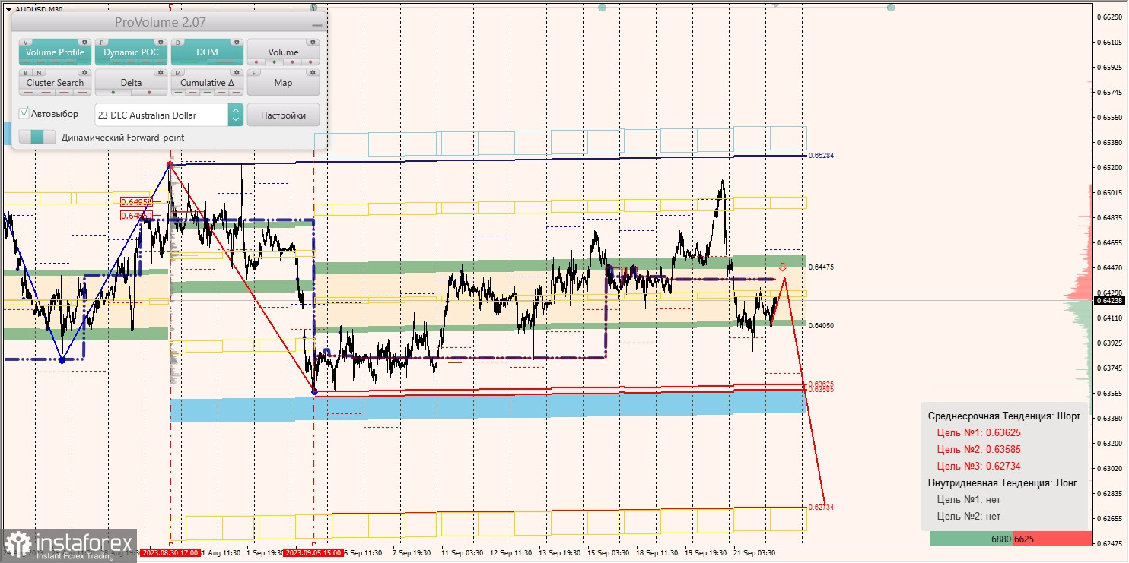Viewport: 1129px width, 563px height.
Task: Click the V hotkey tab on Volume Profile
Action: [x=27, y=43]
